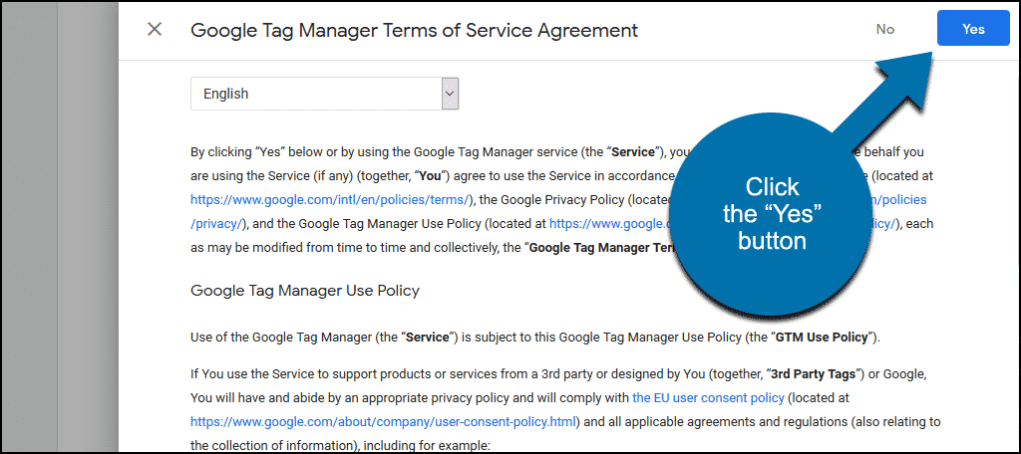The height and width of the screenshot is (454, 1021).
Task: Open the user-consent-policy.html URL link
Action: [x=383, y=421]
